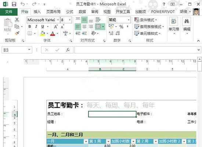Apply yellow fill color bucket
The width and height of the screenshot is (202, 147).
coord(43,33)
